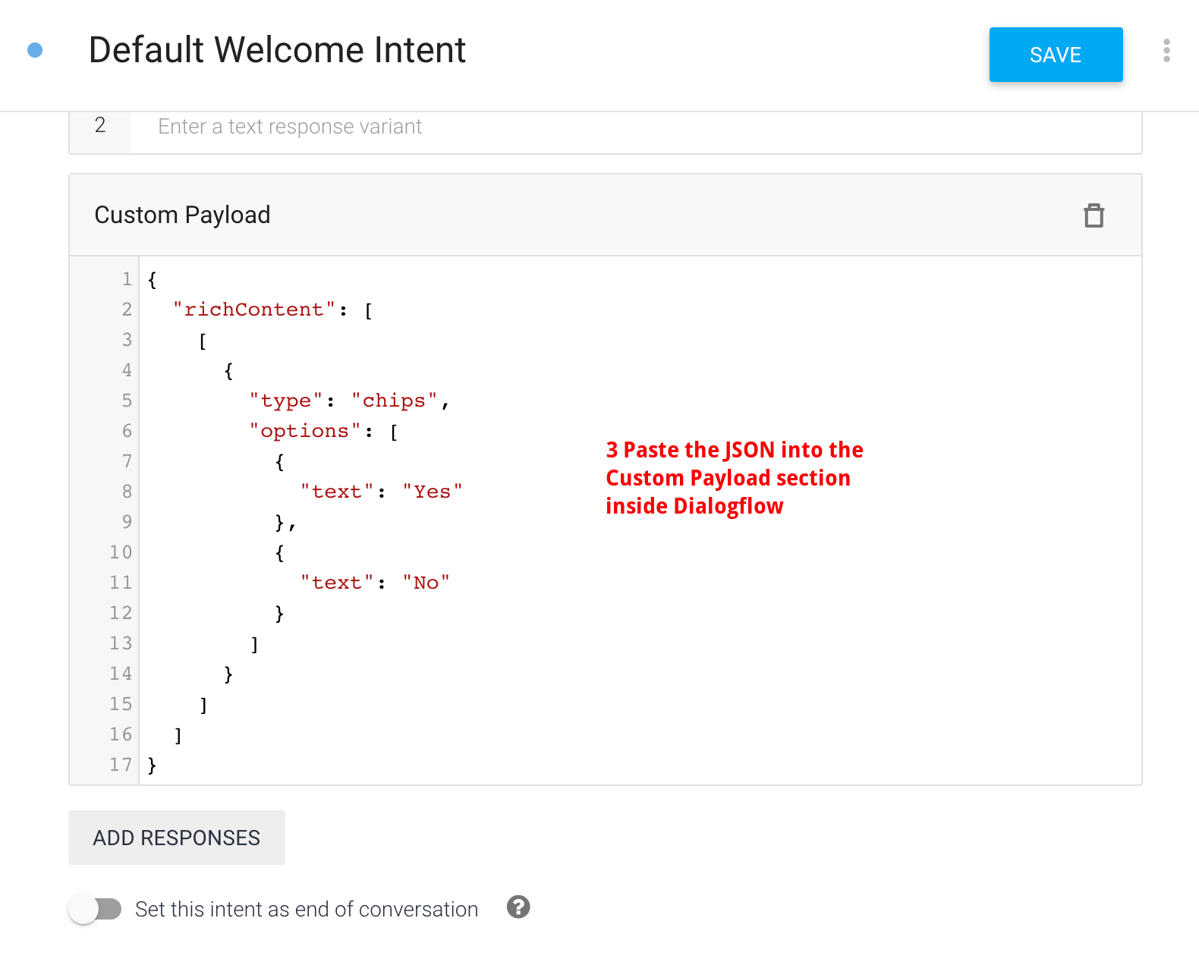Image resolution: width=1199 pixels, height=962 pixels.
Task: Click the "No" chip text on line 11
Action: (x=426, y=582)
